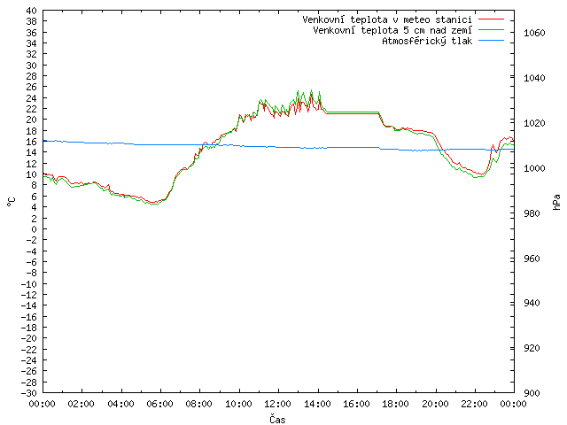Click the 1060 hPa axis value

534,34
